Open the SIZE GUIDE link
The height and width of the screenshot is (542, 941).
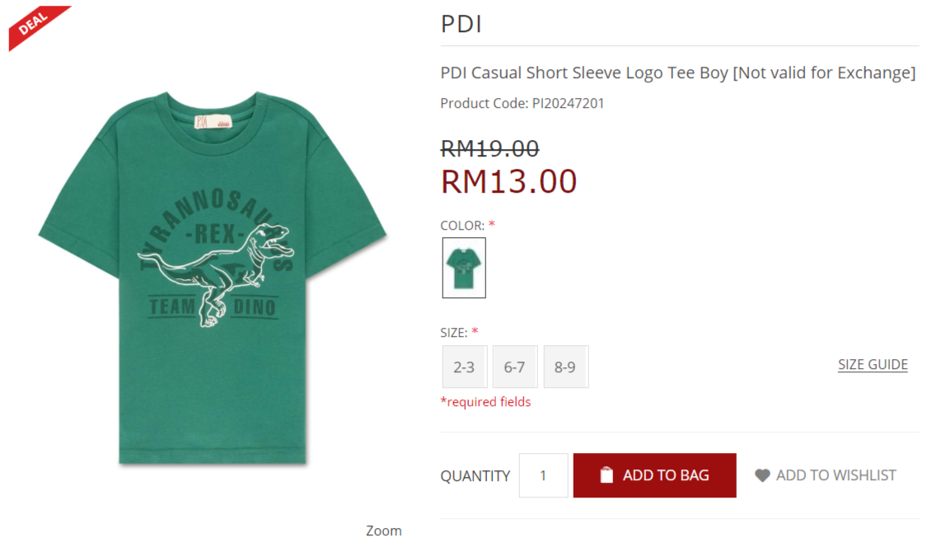point(873,364)
